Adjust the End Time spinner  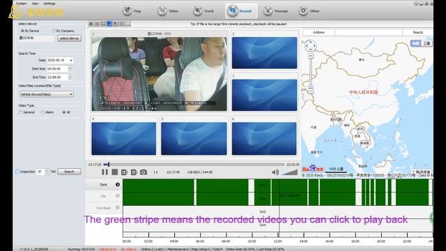[x=70, y=77]
